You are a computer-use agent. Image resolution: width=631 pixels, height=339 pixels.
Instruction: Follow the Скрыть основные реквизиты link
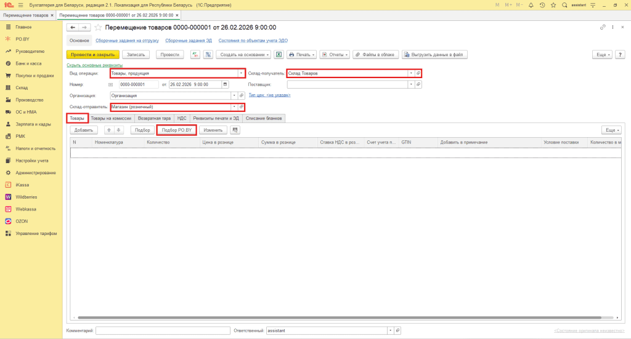click(x=94, y=65)
